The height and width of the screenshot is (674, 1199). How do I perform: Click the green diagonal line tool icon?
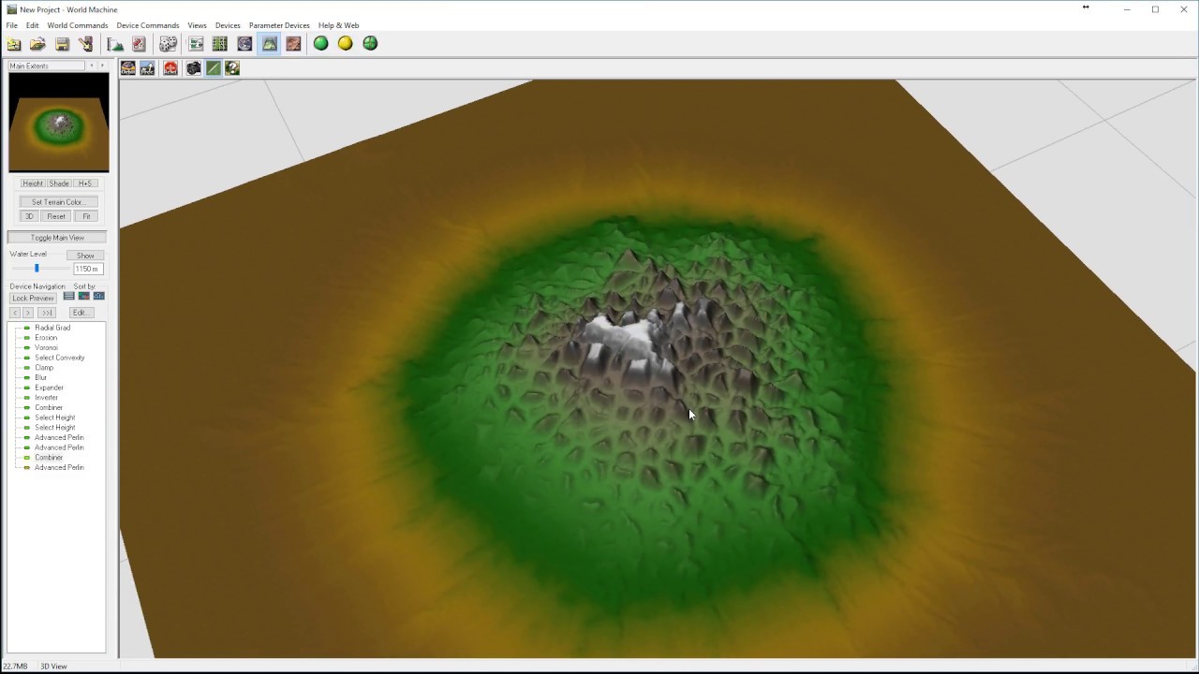coord(214,68)
